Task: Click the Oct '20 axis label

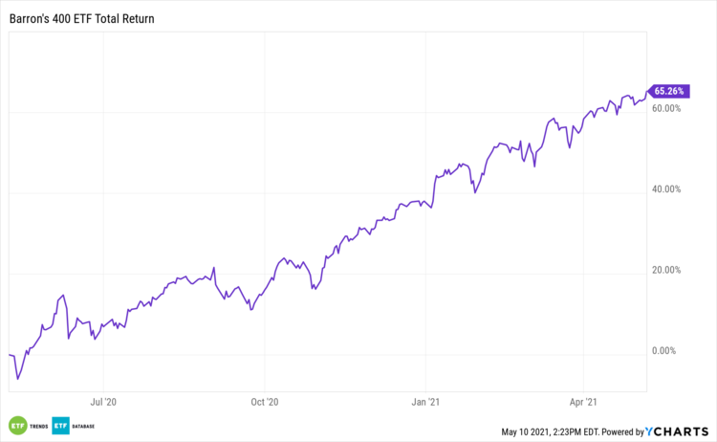Action: pyautogui.click(x=263, y=404)
